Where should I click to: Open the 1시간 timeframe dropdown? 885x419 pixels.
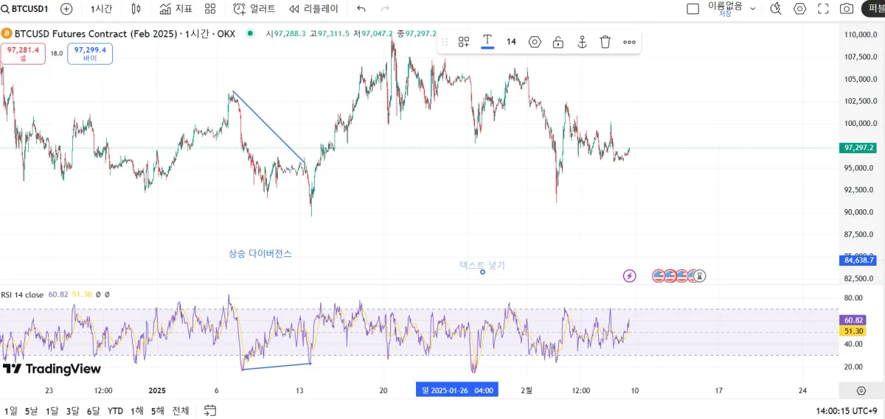[102, 9]
